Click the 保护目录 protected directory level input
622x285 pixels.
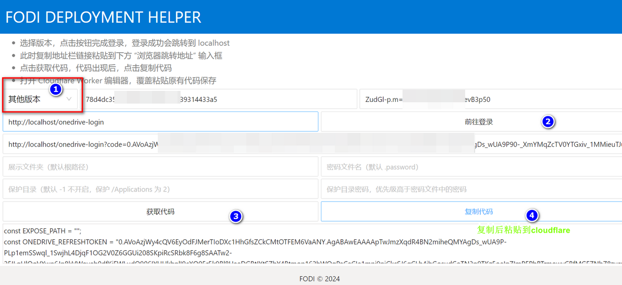click(x=160, y=189)
